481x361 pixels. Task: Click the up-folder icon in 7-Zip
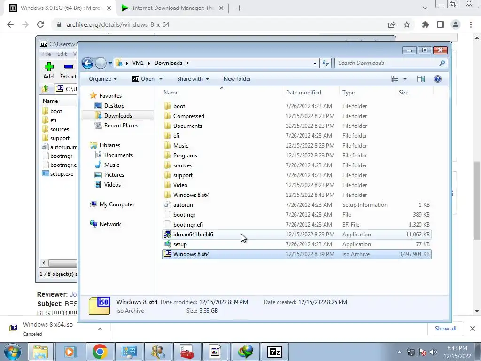pyautogui.click(x=45, y=89)
